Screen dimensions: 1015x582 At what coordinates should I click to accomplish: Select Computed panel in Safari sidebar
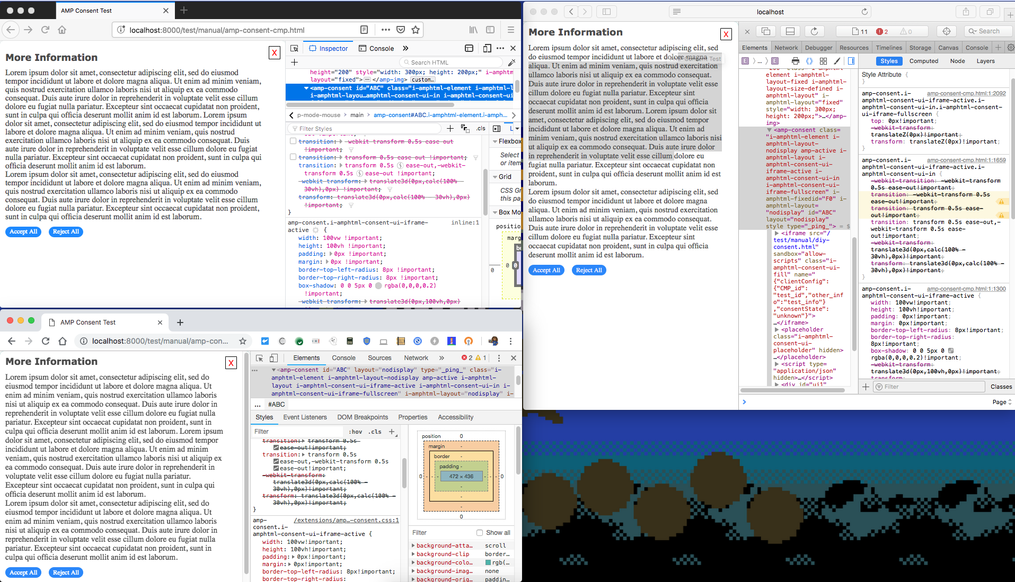(924, 61)
